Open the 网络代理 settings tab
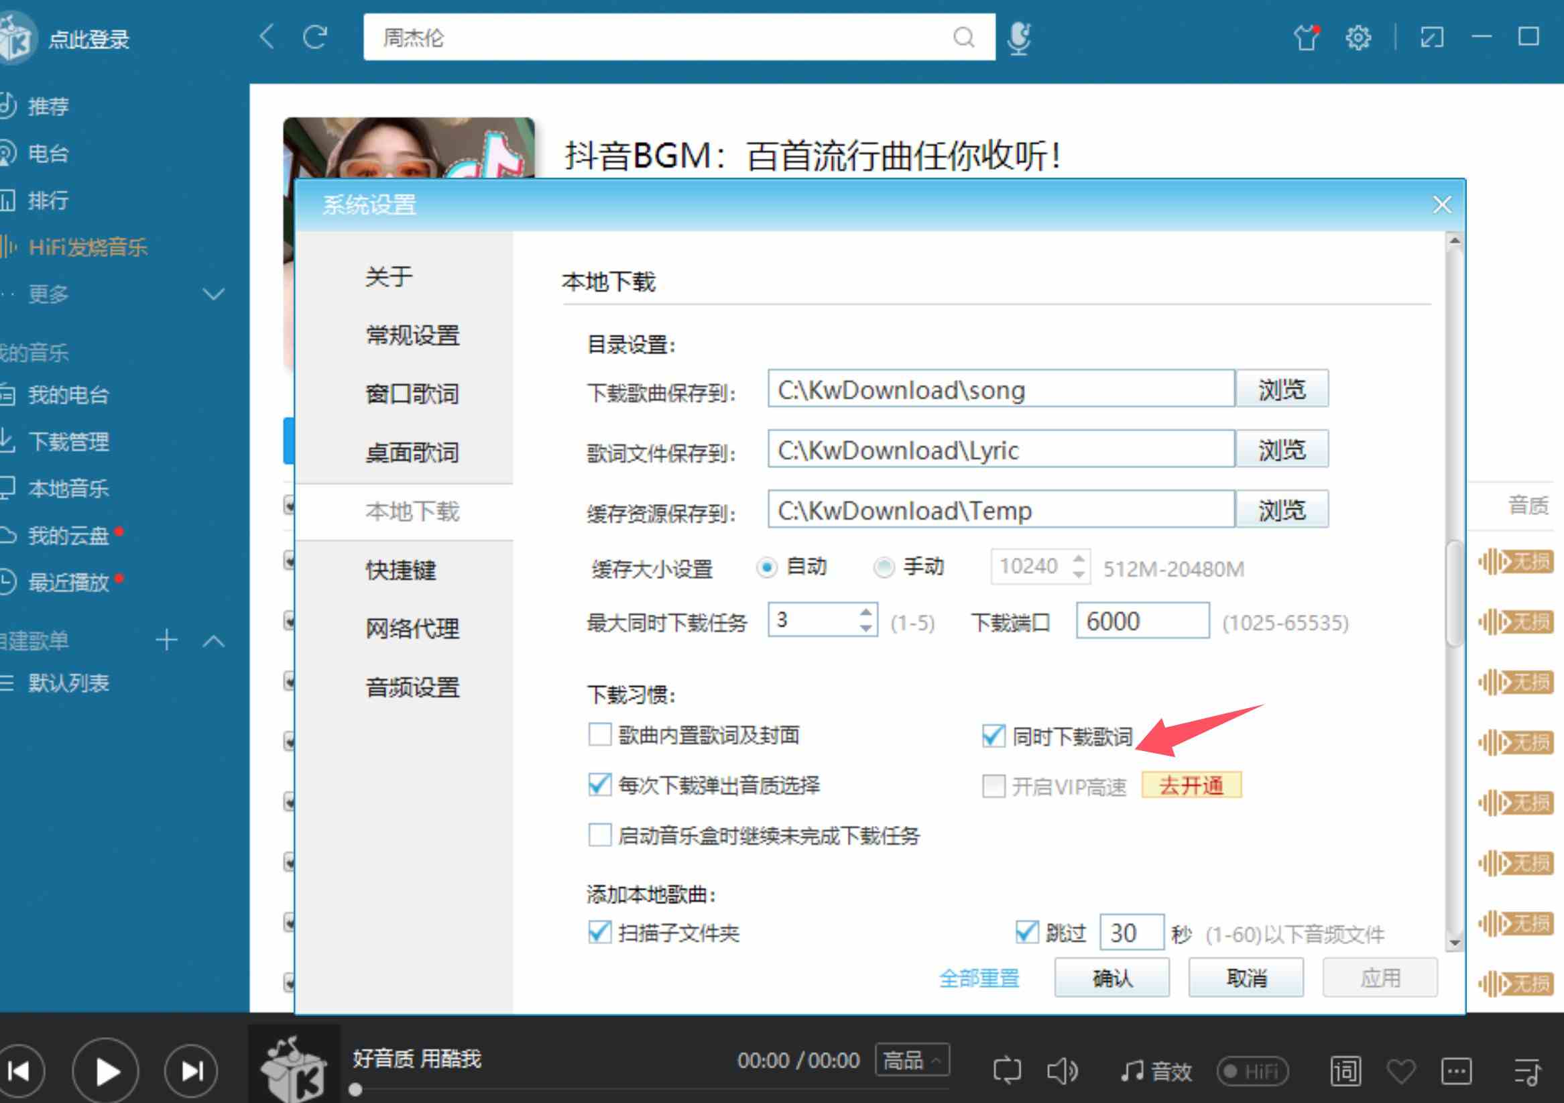Screen dimensions: 1564x1103 (x=413, y=628)
